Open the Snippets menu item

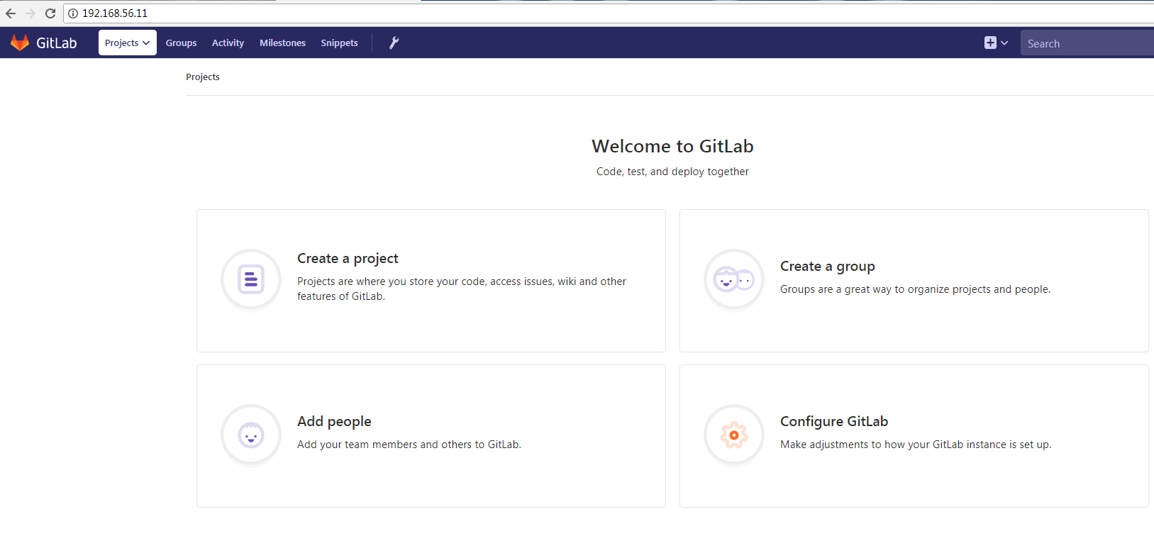click(x=339, y=43)
